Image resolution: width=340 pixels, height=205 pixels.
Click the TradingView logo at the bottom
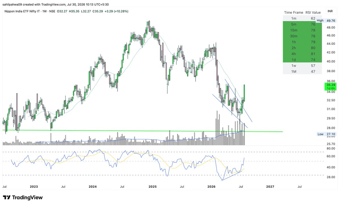coord(23,197)
